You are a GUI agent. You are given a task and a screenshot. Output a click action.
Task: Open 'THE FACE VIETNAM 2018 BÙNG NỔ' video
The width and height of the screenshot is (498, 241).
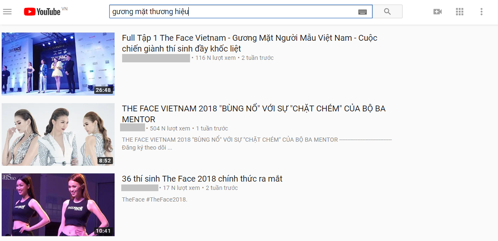pyautogui.click(x=253, y=113)
